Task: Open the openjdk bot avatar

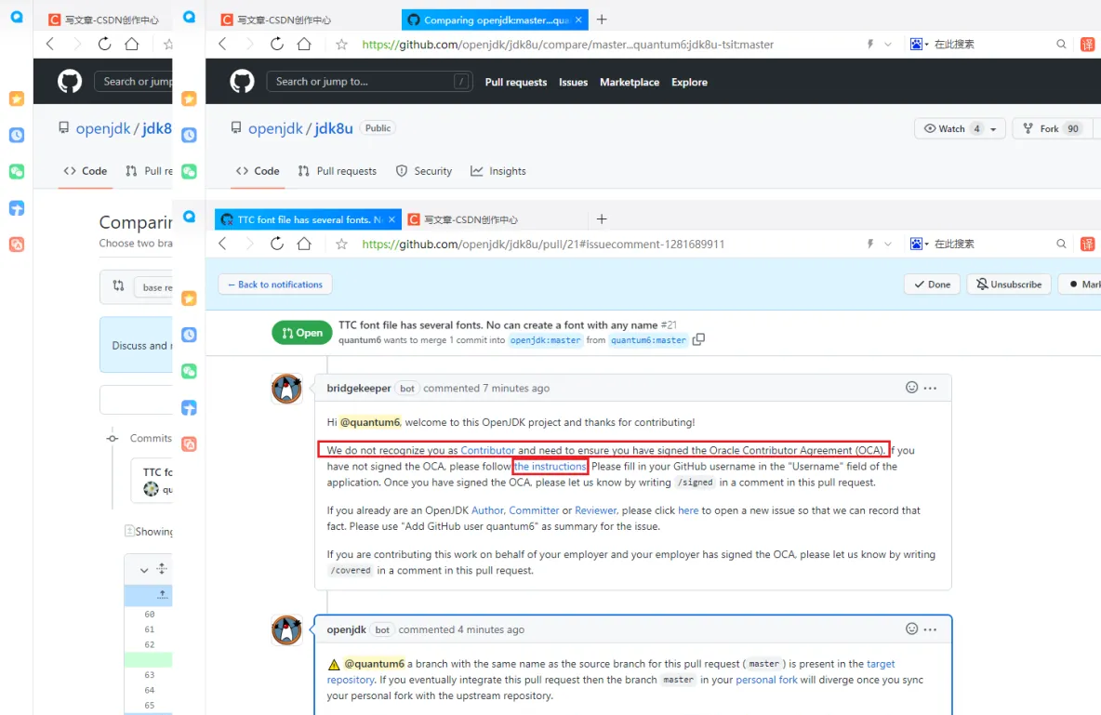Action: point(286,630)
